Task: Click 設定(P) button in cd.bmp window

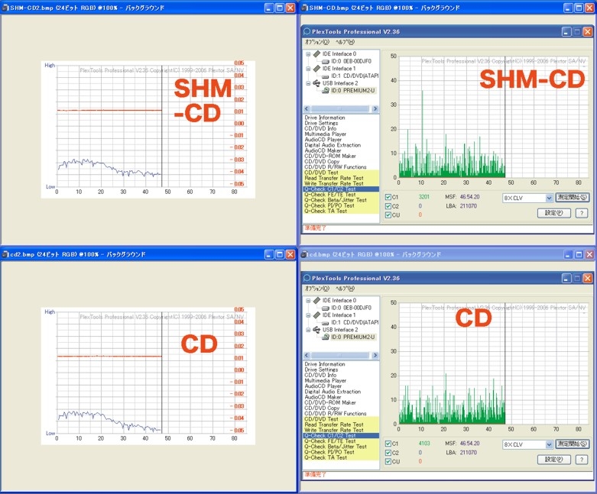Action: pyautogui.click(x=553, y=460)
